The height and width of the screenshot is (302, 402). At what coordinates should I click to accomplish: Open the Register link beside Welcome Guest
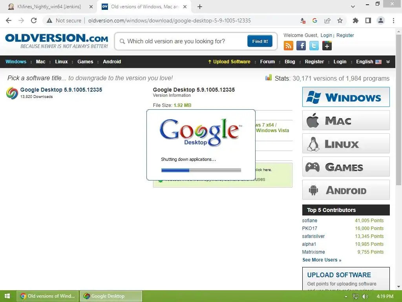(x=345, y=35)
